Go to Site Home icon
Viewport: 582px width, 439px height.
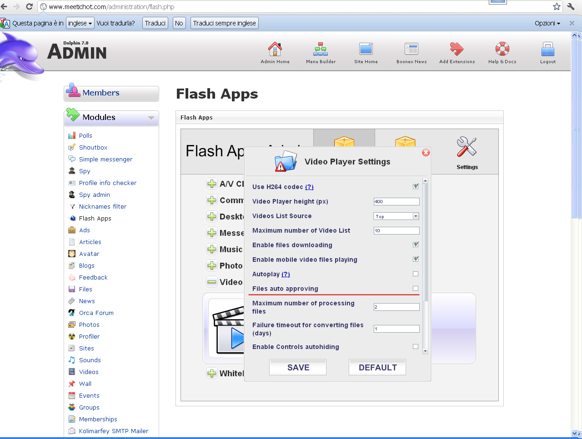click(366, 49)
